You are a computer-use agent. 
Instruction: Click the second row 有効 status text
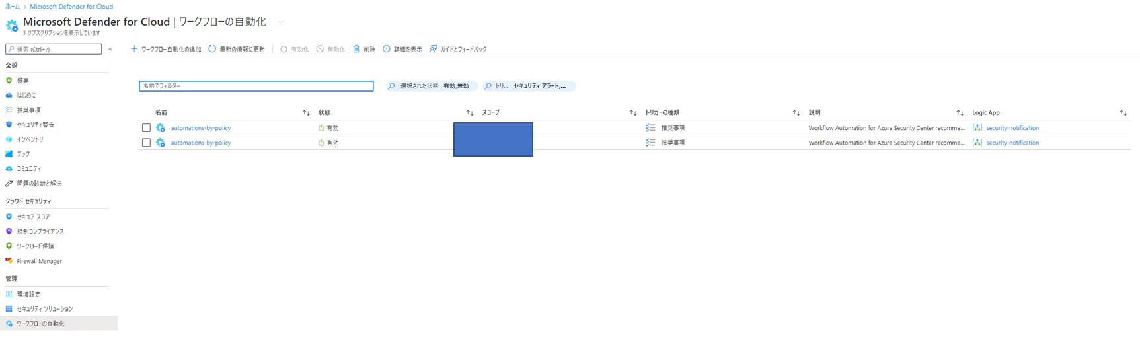pos(333,143)
